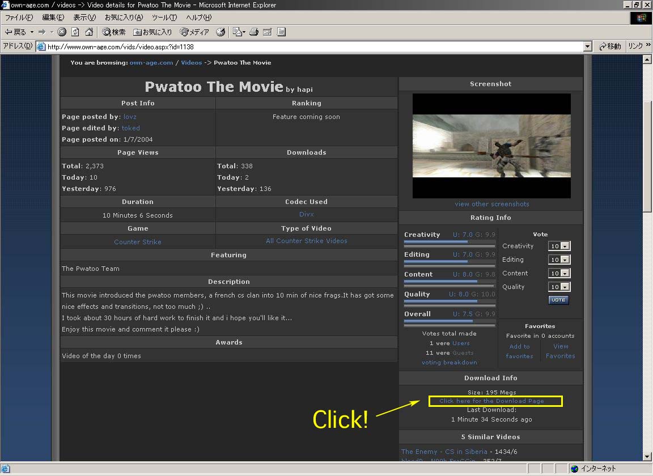The image size is (653, 476).
Task: Open the Back button history dropdown arrow
Action: tap(32, 32)
